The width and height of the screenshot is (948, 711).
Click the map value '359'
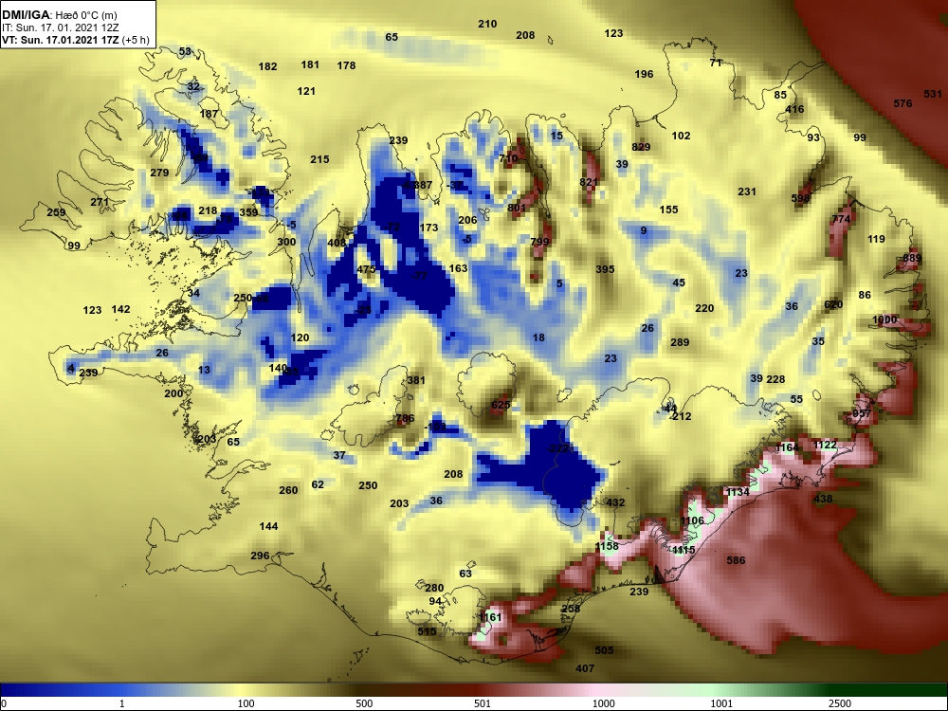[x=248, y=212]
